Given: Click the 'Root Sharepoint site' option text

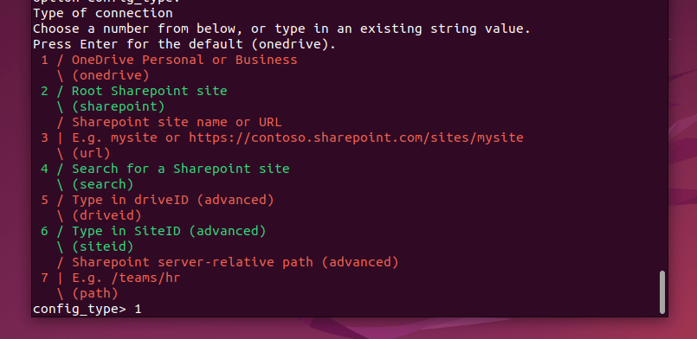Looking at the screenshot, I should (149, 91).
